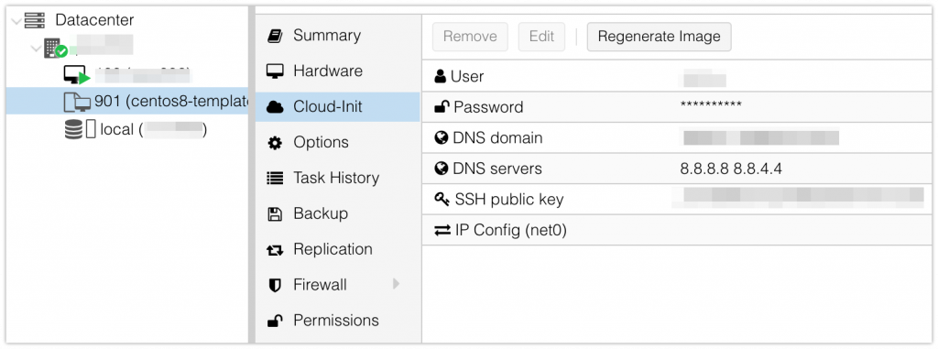Click the Replication arrows icon
This screenshot has height=349, width=938.
point(275,250)
